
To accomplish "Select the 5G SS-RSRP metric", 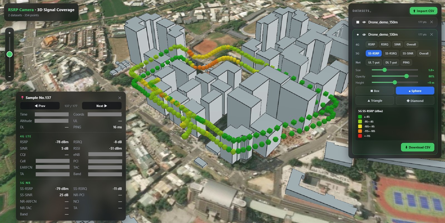I will point(374,53).
